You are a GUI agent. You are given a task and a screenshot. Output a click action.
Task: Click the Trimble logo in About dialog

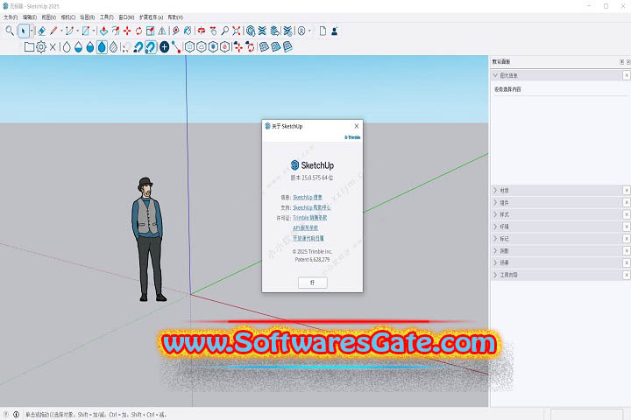click(x=352, y=137)
